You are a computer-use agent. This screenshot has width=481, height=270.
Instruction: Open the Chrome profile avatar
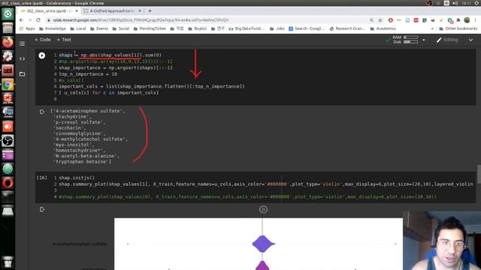point(467,20)
